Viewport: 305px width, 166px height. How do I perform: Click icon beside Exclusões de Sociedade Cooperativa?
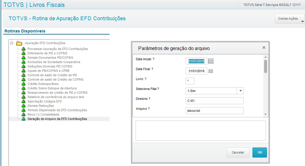point(23,62)
